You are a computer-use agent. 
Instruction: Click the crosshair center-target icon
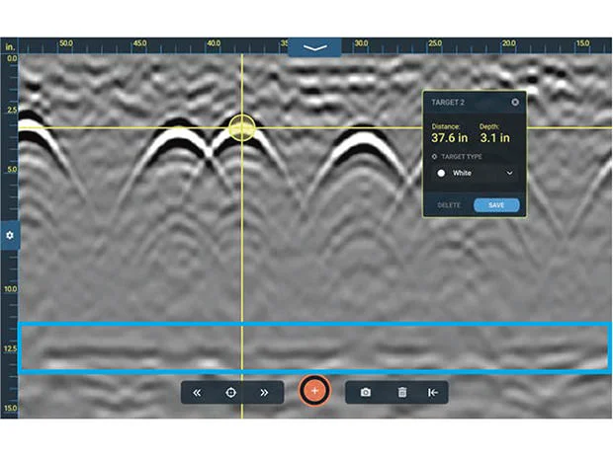click(230, 392)
